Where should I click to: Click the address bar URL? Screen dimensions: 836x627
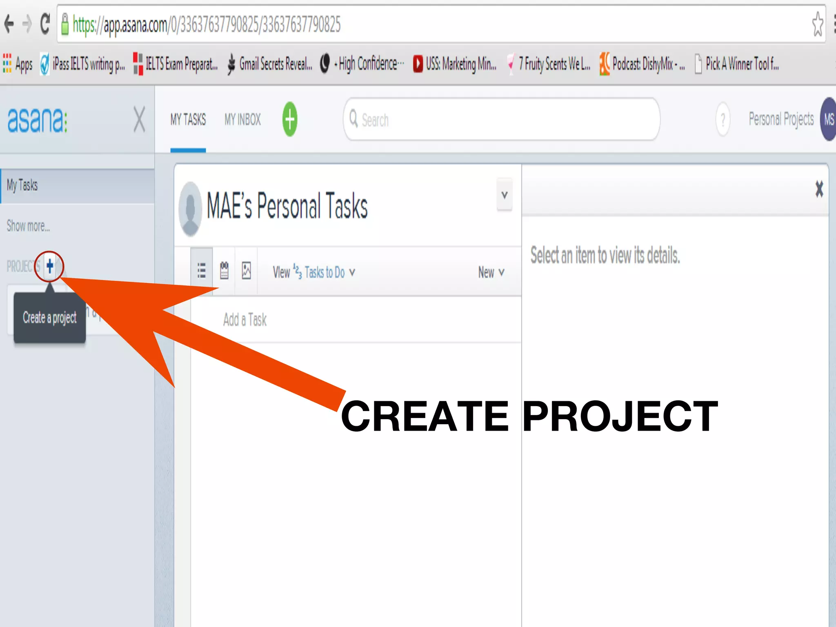(207, 24)
